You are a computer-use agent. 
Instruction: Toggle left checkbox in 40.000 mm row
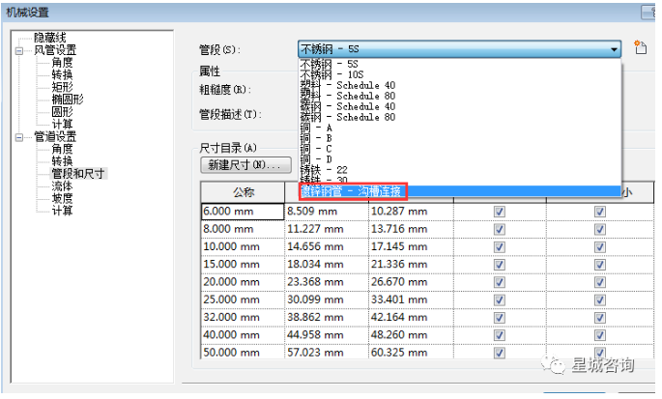pyautogui.click(x=500, y=335)
